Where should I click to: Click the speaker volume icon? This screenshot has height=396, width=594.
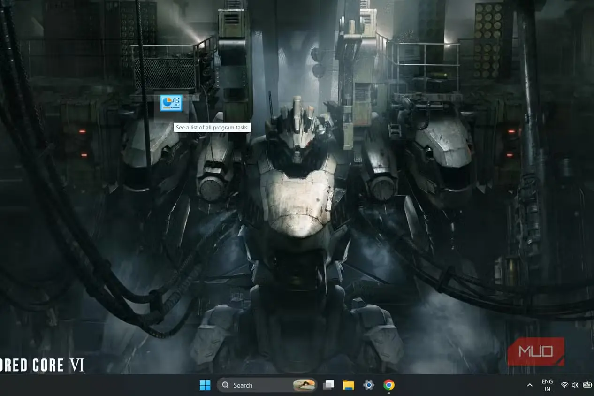[x=575, y=385]
